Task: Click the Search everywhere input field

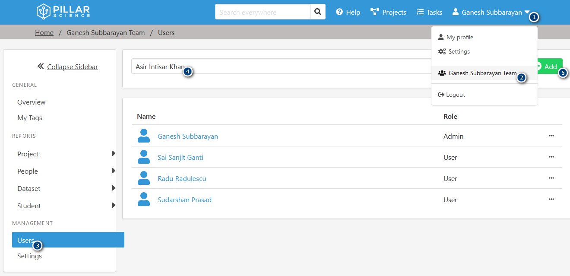Action: point(263,12)
